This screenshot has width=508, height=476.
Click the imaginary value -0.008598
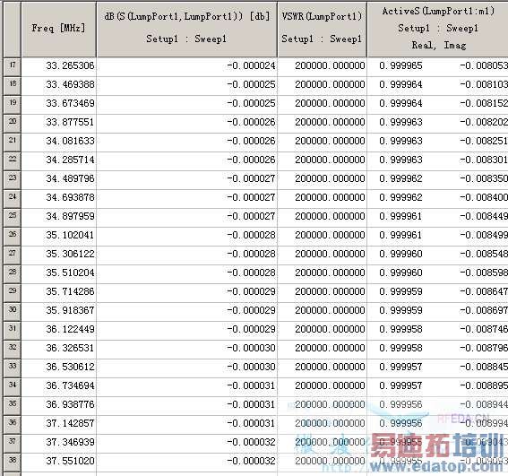point(484,273)
